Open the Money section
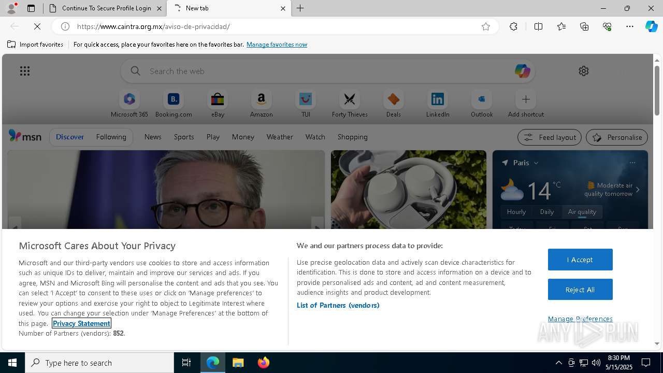 [x=243, y=137]
